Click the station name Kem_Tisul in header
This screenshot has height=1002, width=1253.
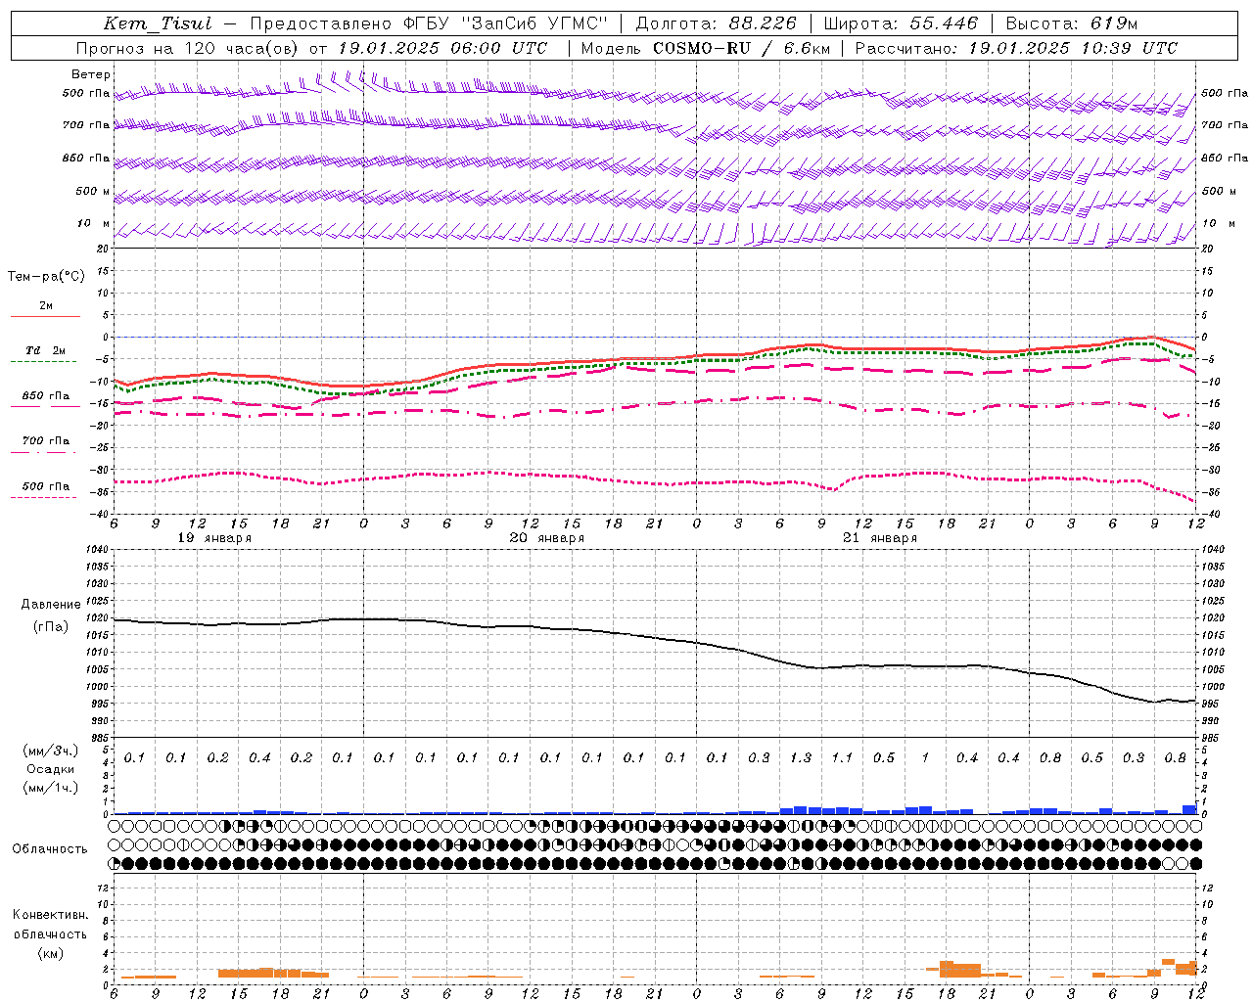click(x=158, y=23)
